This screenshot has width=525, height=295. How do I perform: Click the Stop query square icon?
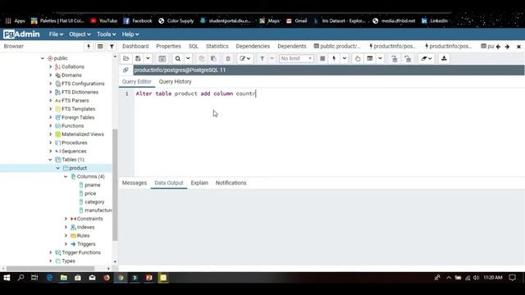tap(322, 58)
